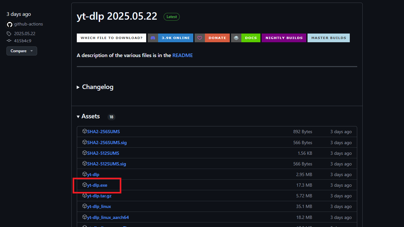404x227 pixels.
Task: Collapse the Assets section
Action: (88, 116)
